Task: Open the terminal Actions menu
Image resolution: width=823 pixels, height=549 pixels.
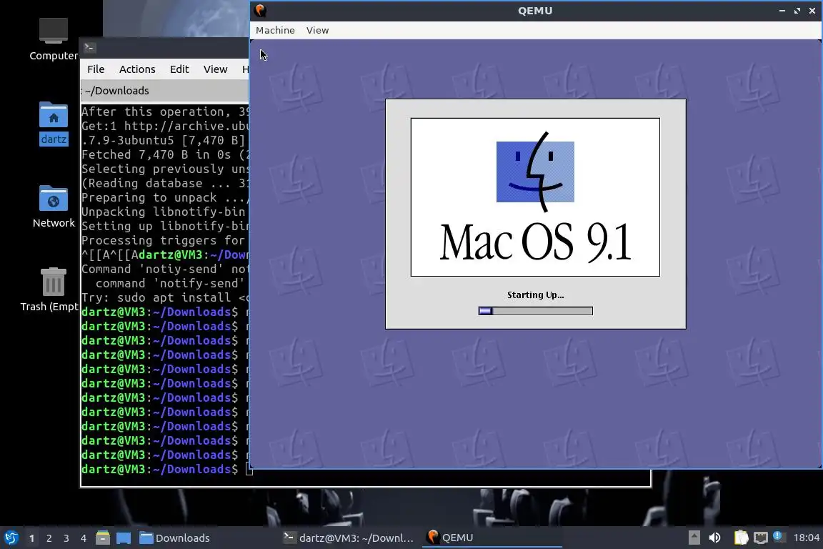Action: pos(137,69)
